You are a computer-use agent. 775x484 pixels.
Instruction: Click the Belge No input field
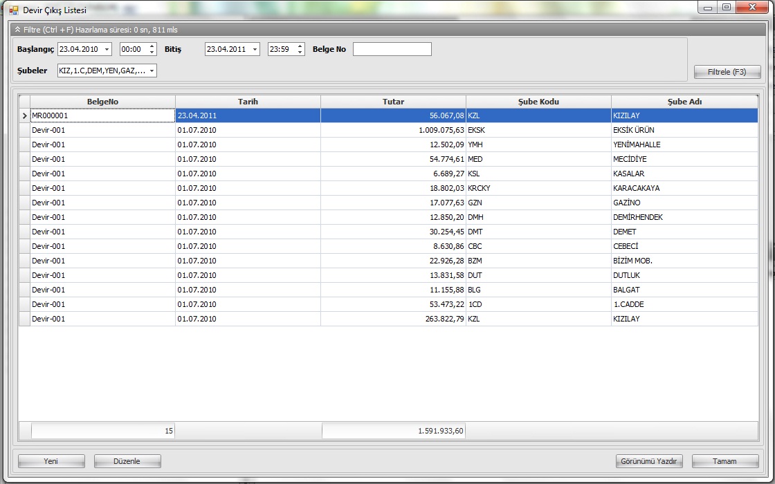click(392, 49)
